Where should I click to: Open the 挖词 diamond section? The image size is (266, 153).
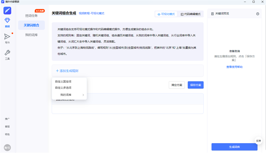click(7, 23)
